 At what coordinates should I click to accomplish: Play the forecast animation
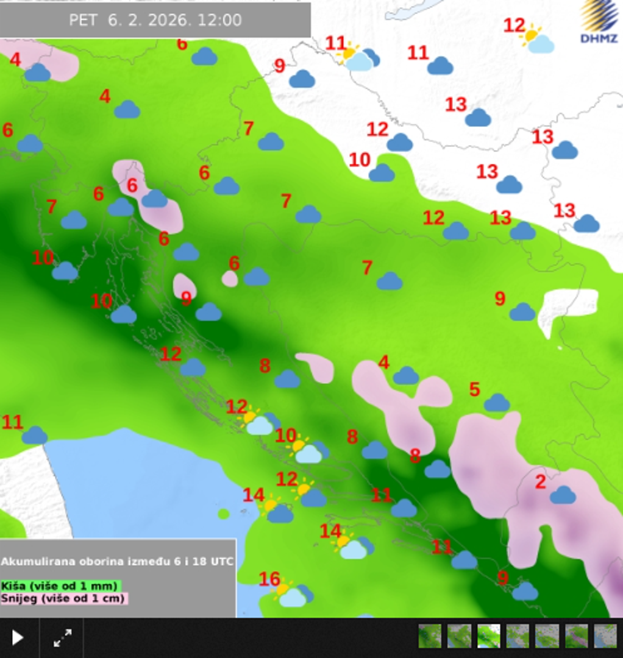[x=18, y=638]
